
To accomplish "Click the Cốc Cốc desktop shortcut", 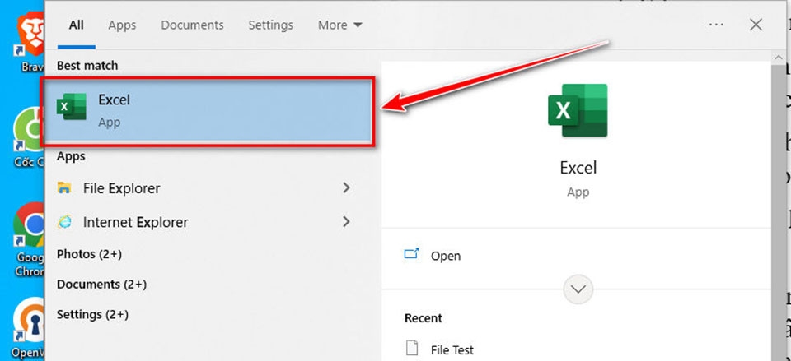I will point(28,137).
